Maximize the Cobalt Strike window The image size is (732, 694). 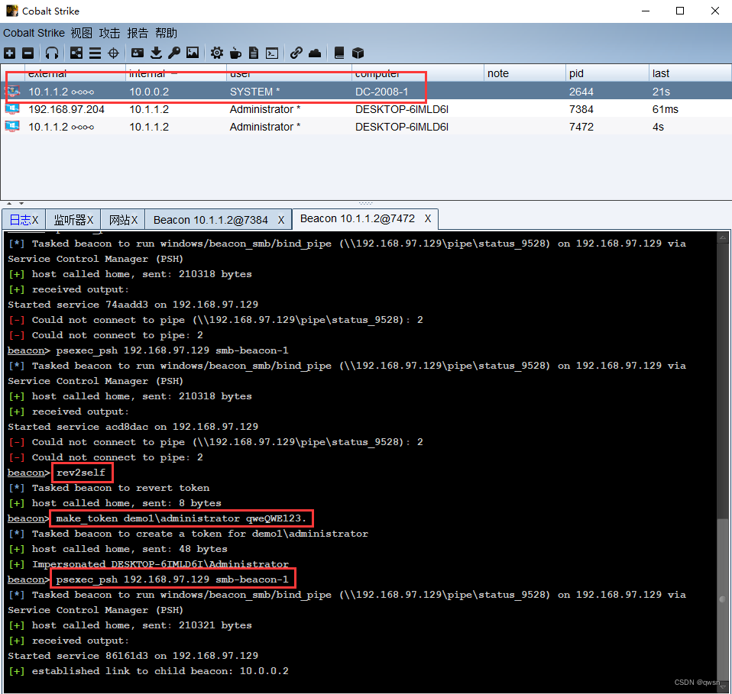pyautogui.click(x=680, y=11)
